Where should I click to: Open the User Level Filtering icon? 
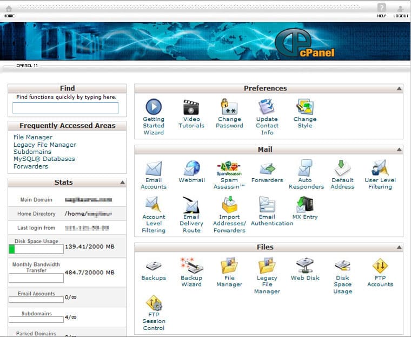coord(380,167)
